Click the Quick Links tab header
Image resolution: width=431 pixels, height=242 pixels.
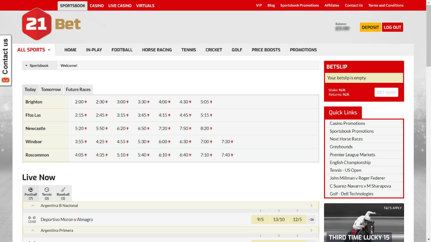(x=343, y=113)
